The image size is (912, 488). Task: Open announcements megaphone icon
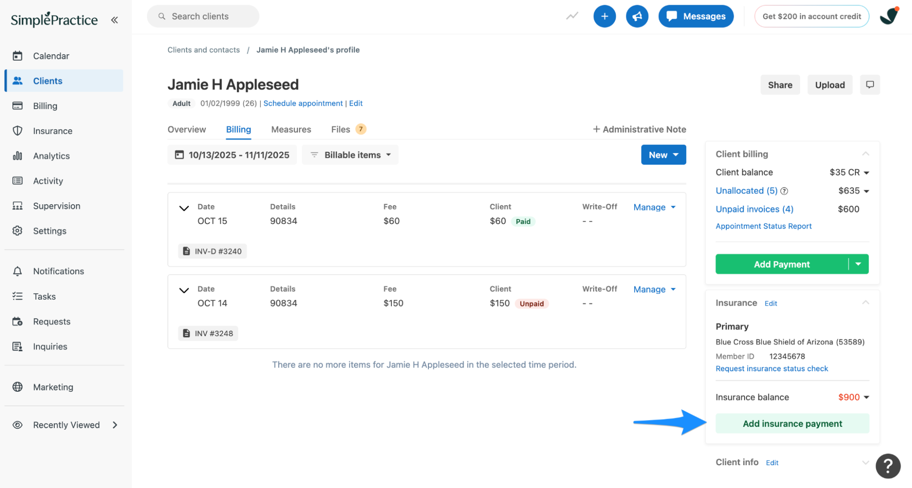pos(637,16)
